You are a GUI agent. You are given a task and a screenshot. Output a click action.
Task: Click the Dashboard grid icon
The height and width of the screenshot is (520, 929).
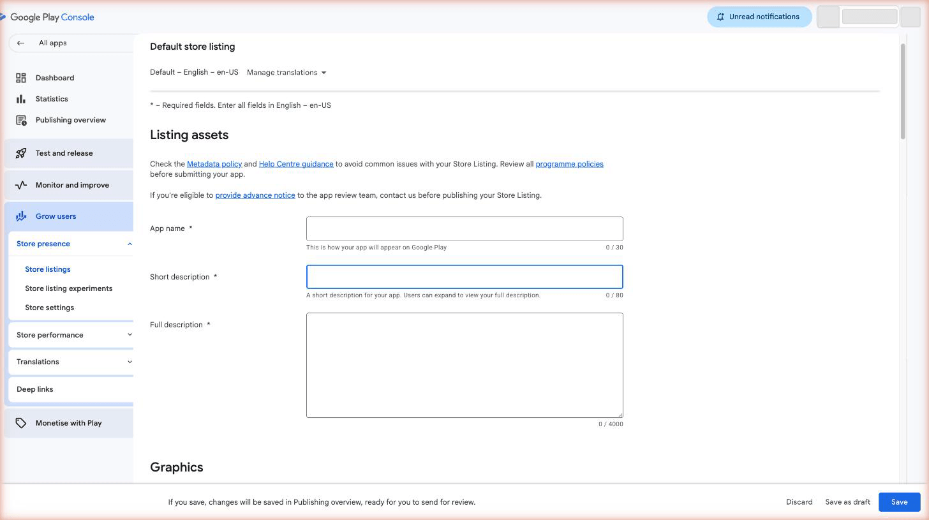click(x=21, y=78)
